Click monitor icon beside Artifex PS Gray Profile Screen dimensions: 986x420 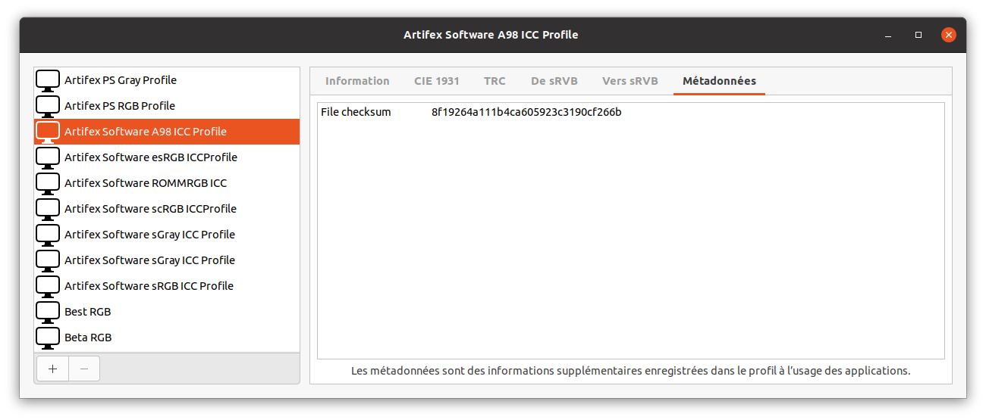click(48, 80)
